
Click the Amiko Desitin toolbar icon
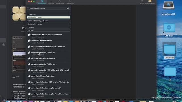[x=150, y=2]
